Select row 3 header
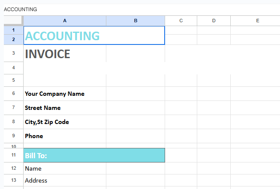 (13, 53)
